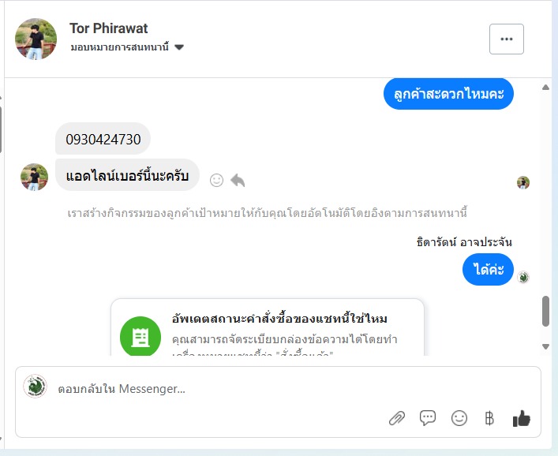Reply to the LINE number message
The height and width of the screenshot is (456, 558).
238,181
